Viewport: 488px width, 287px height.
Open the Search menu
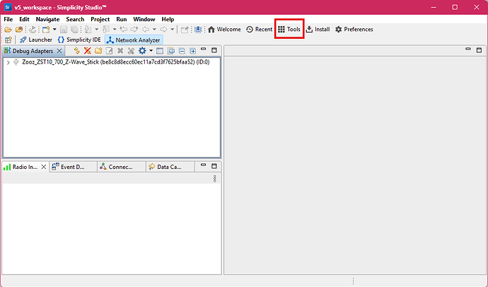tap(75, 19)
